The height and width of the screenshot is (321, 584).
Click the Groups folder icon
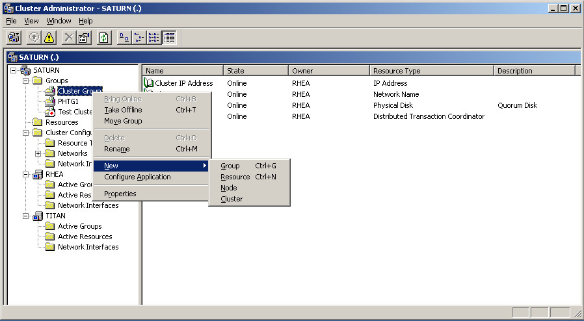coord(37,81)
